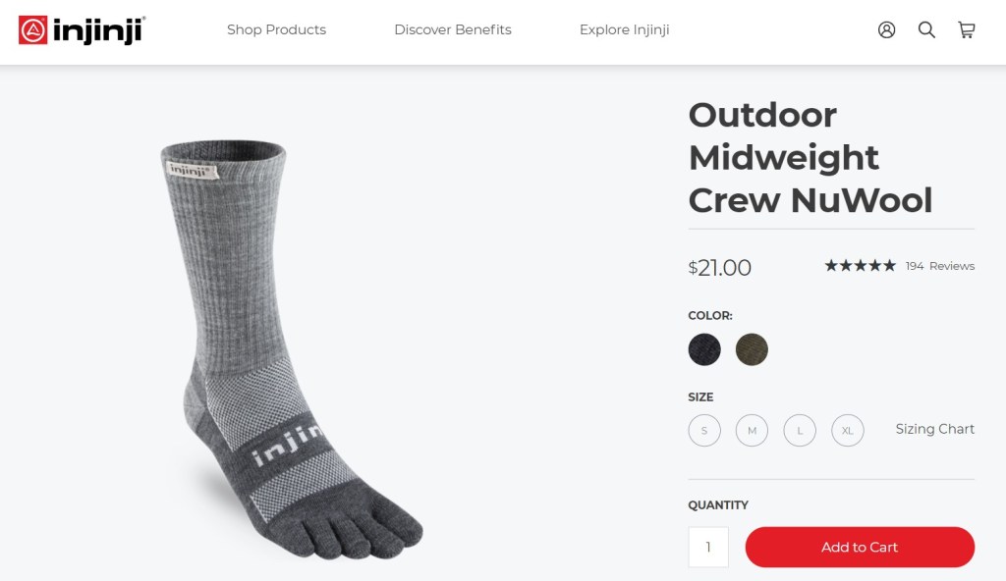Viewport: 1006px width, 581px height.
Task: Open the shopping cart icon
Action: click(x=967, y=29)
